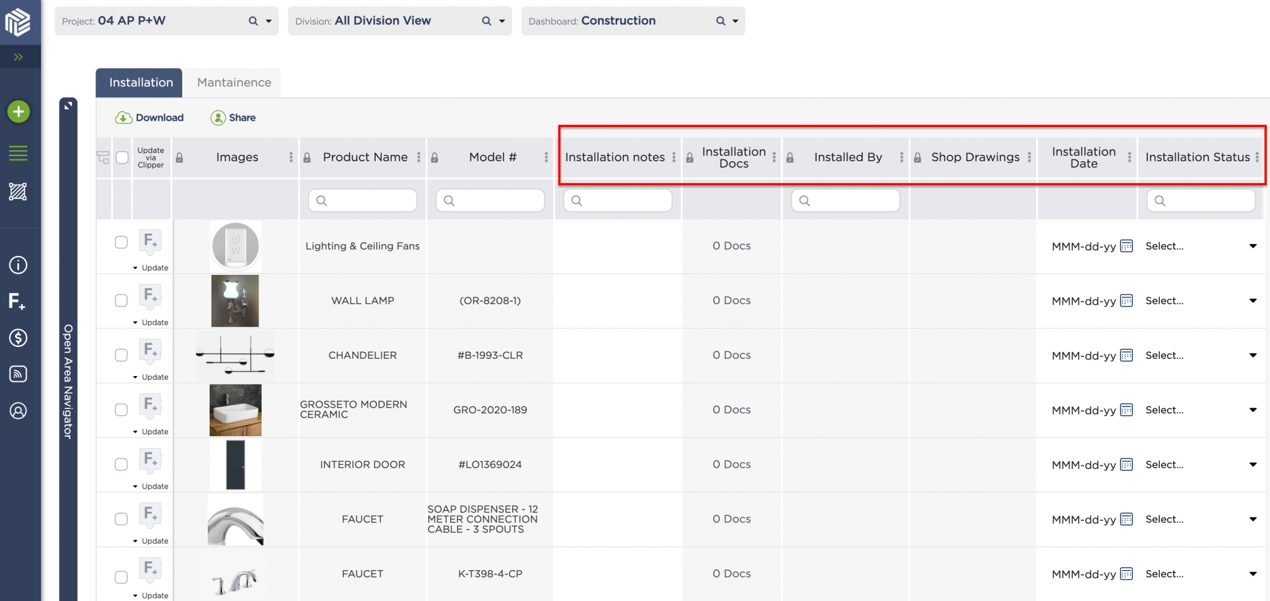Click the Product Name search filter field

pyautogui.click(x=363, y=201)
